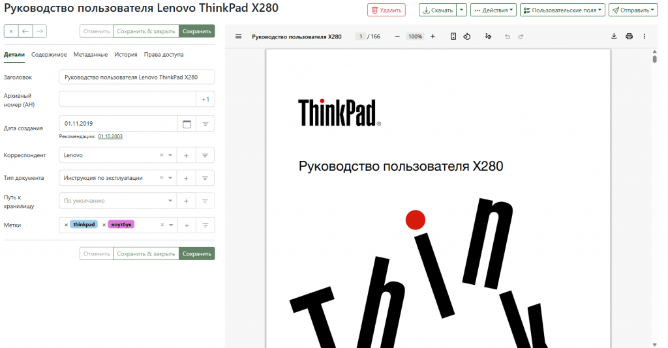The width and height of the screenshot is (668, 348).
Task: Click the PDF zoom out minus icon
Action: click(397, 36)
